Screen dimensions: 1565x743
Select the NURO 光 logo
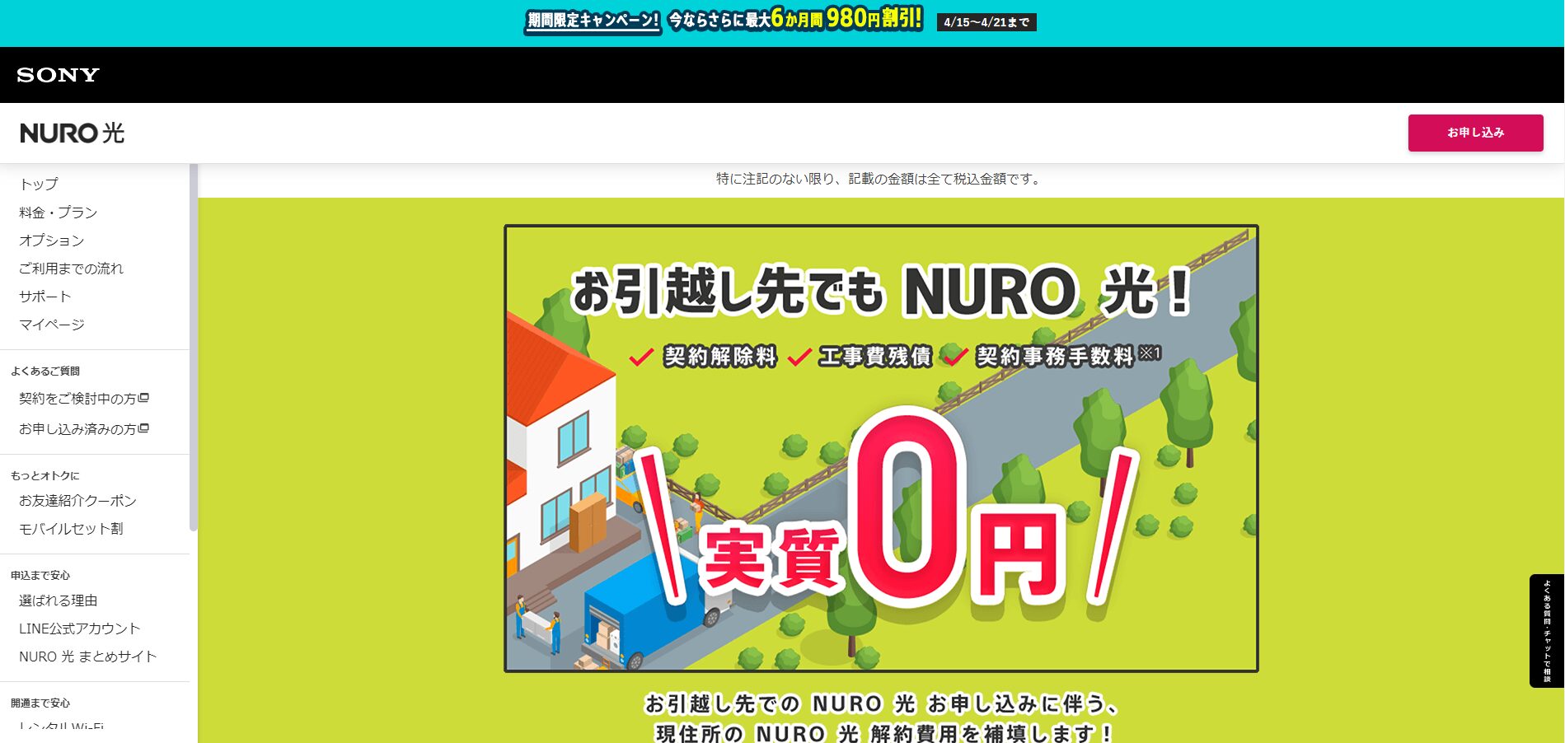coord(72,133)
